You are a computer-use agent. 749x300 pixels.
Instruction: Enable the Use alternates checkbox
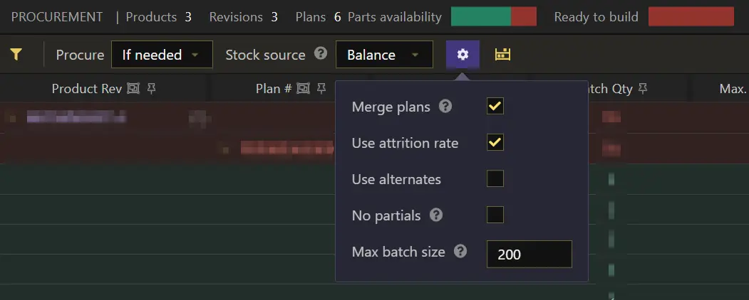click(x=495, y=178)
